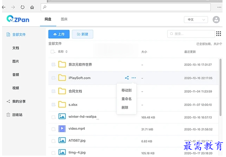Click the 新建 new folder button
The width and height of the screenshot is (226, 157).
coord(82,34)
